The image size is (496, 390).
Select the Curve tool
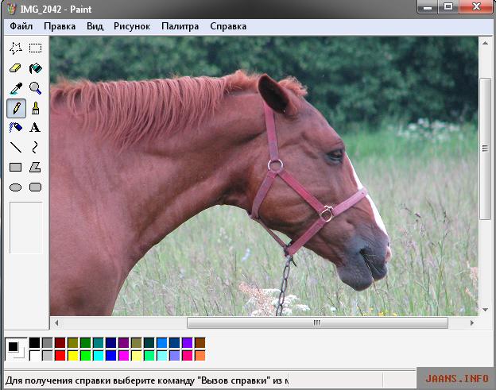point(35,147)
